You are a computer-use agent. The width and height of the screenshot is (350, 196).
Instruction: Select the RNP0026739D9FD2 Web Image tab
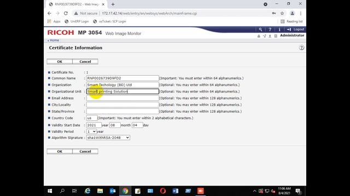point(77,4)
